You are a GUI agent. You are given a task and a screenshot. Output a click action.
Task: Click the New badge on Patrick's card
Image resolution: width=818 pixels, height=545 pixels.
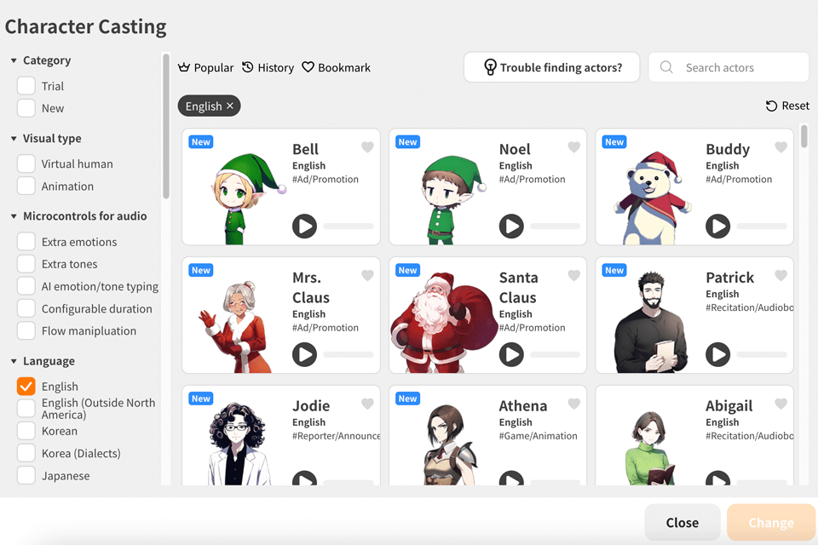[x=614, y=270]
